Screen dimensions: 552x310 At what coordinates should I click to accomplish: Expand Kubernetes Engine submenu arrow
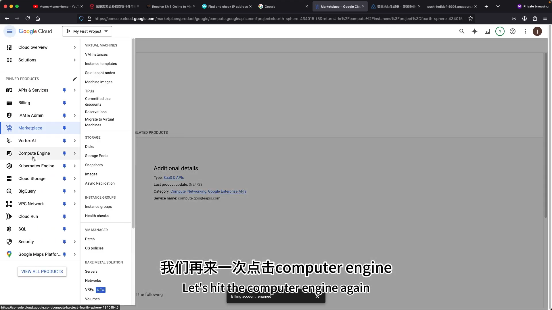coord(74,166)
